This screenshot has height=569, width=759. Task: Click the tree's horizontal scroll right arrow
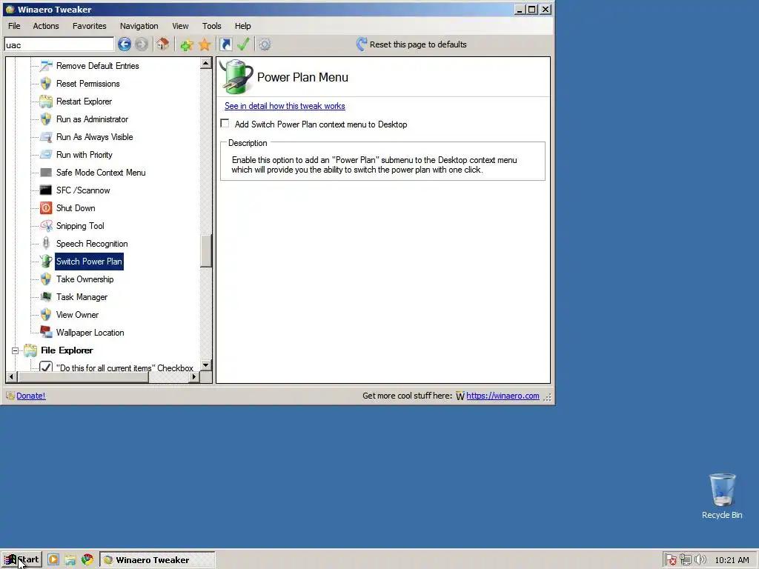pos(194,377)
